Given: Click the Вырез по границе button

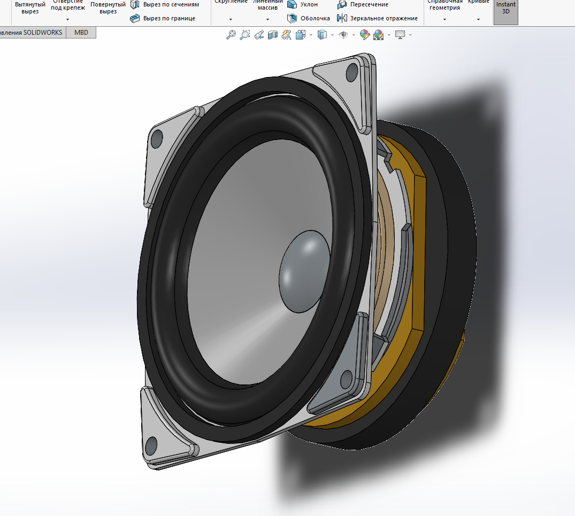Looking at the screenshot, I should [163, 18].
